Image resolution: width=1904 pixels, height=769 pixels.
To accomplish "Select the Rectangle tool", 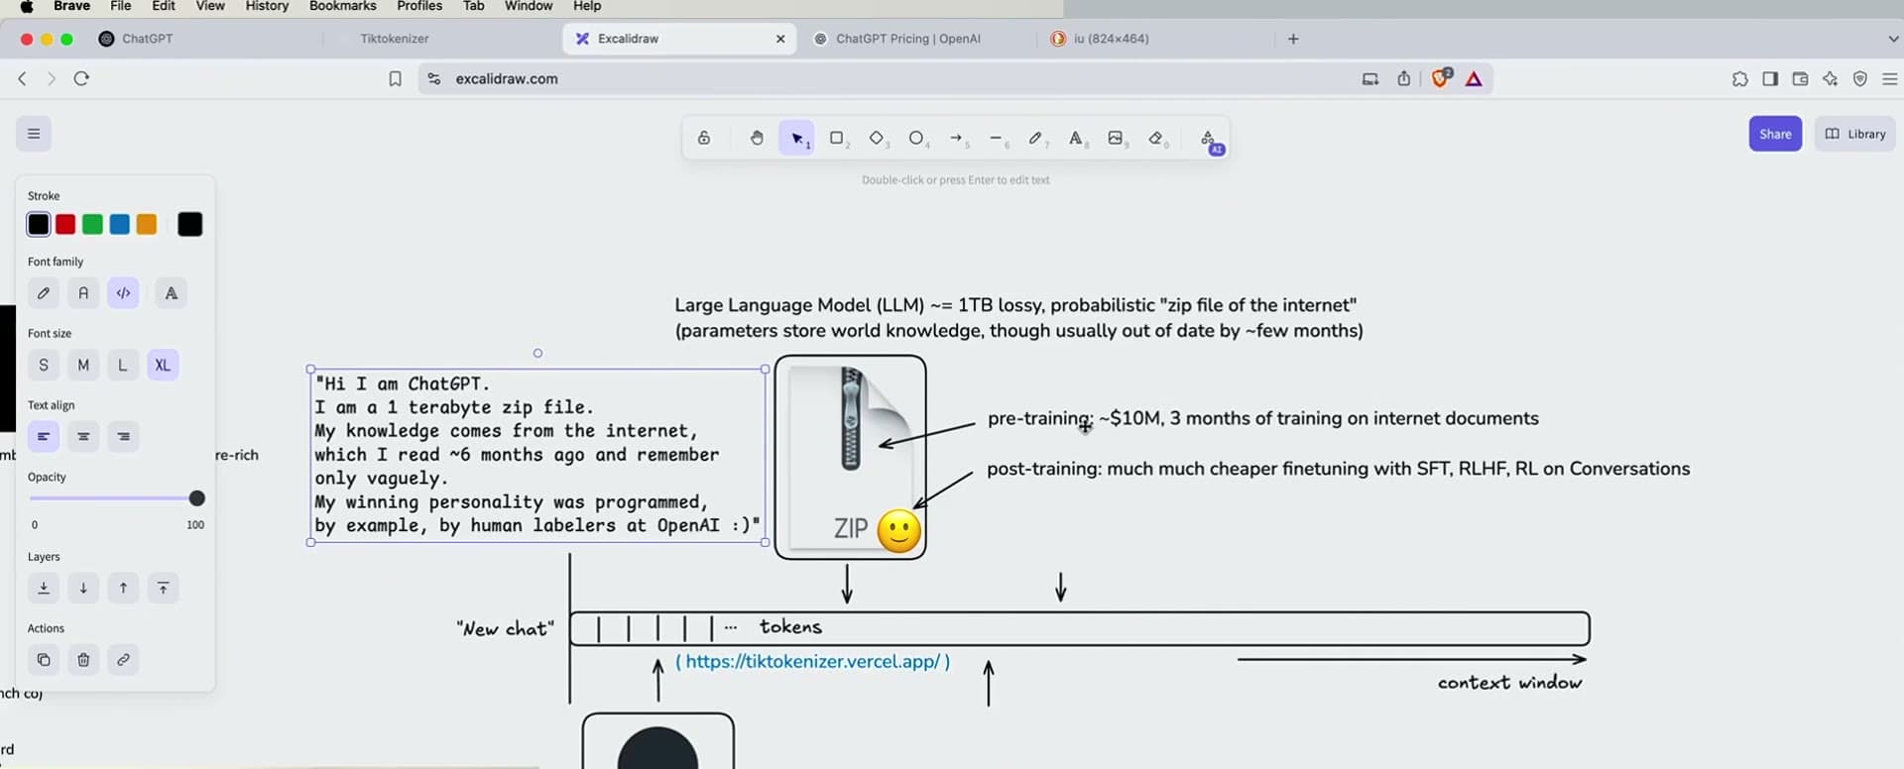I will click(837, 139).
